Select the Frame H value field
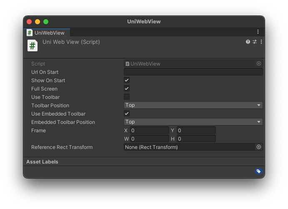 [196, 139]
